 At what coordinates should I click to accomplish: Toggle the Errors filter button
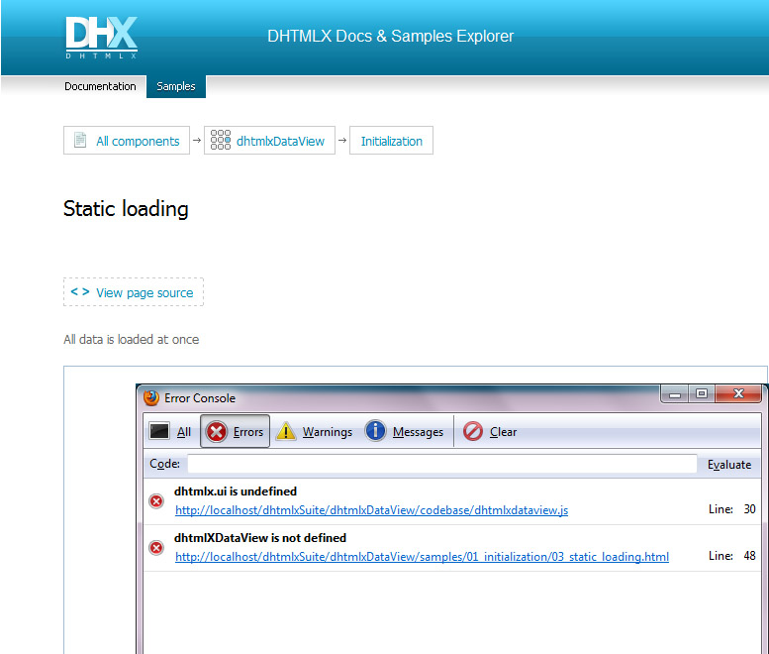point(236,432)
